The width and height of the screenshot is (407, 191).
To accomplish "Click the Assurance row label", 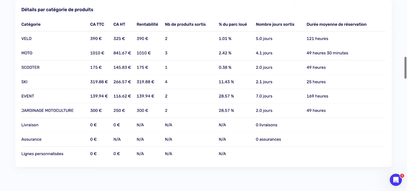I will [31, 139].
